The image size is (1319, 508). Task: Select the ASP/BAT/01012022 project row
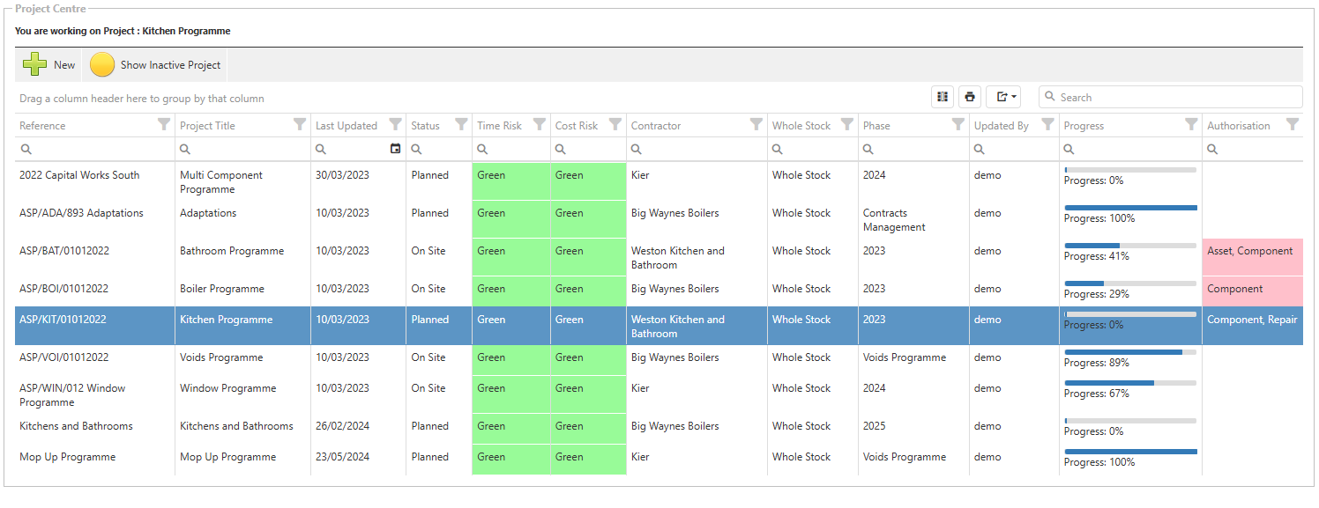pos(63,251)
